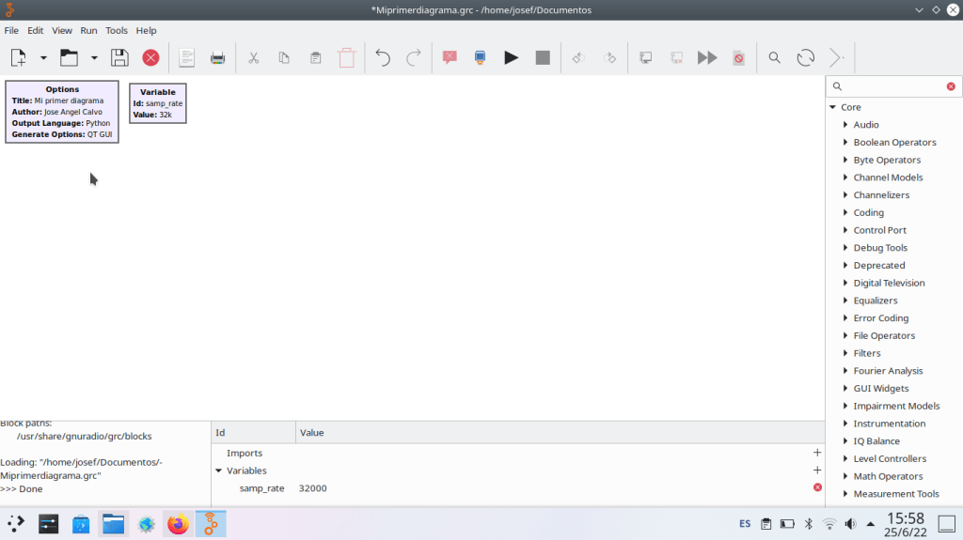Click the print icon in the toolbar
This screenshot has width=963, height=540.
[218, 58]
